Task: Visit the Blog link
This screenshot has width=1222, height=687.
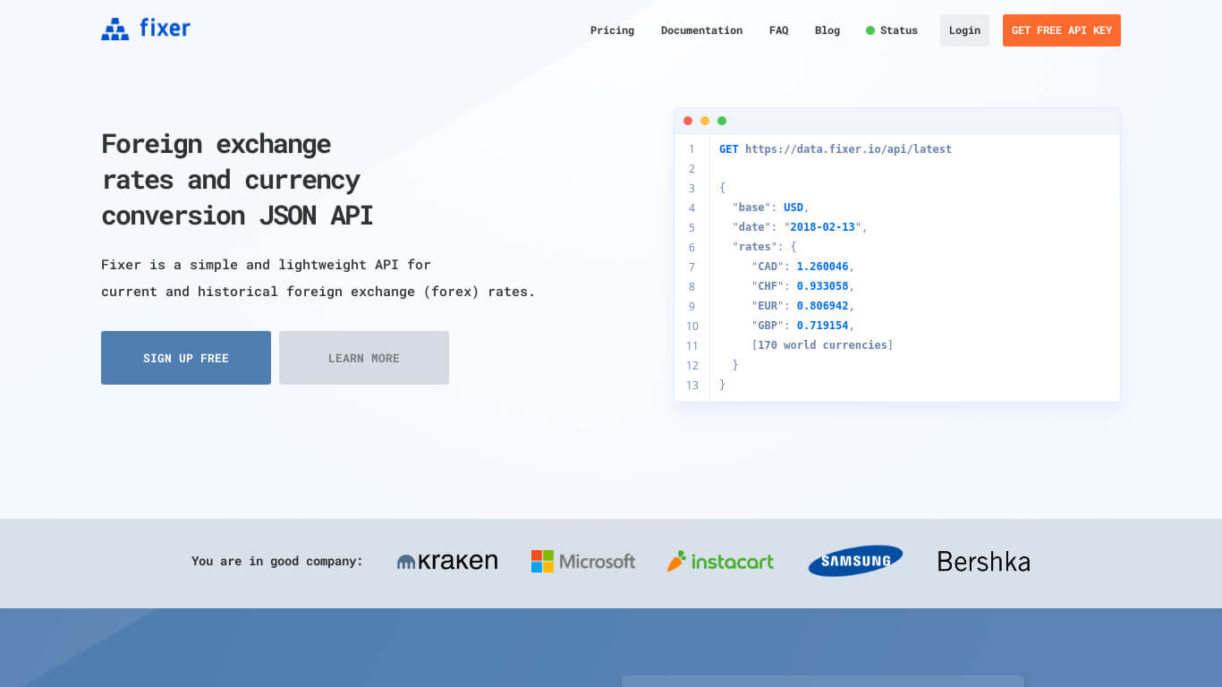Action: 827,30
